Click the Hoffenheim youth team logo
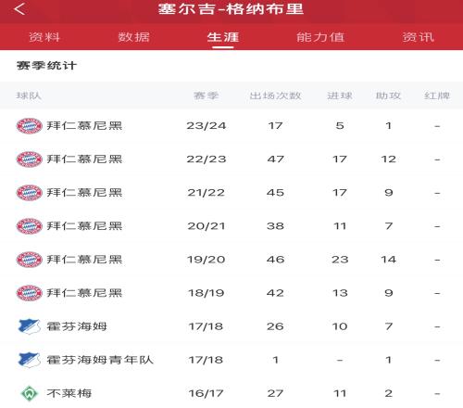This screenshot has width=463, height=408. 29,360
